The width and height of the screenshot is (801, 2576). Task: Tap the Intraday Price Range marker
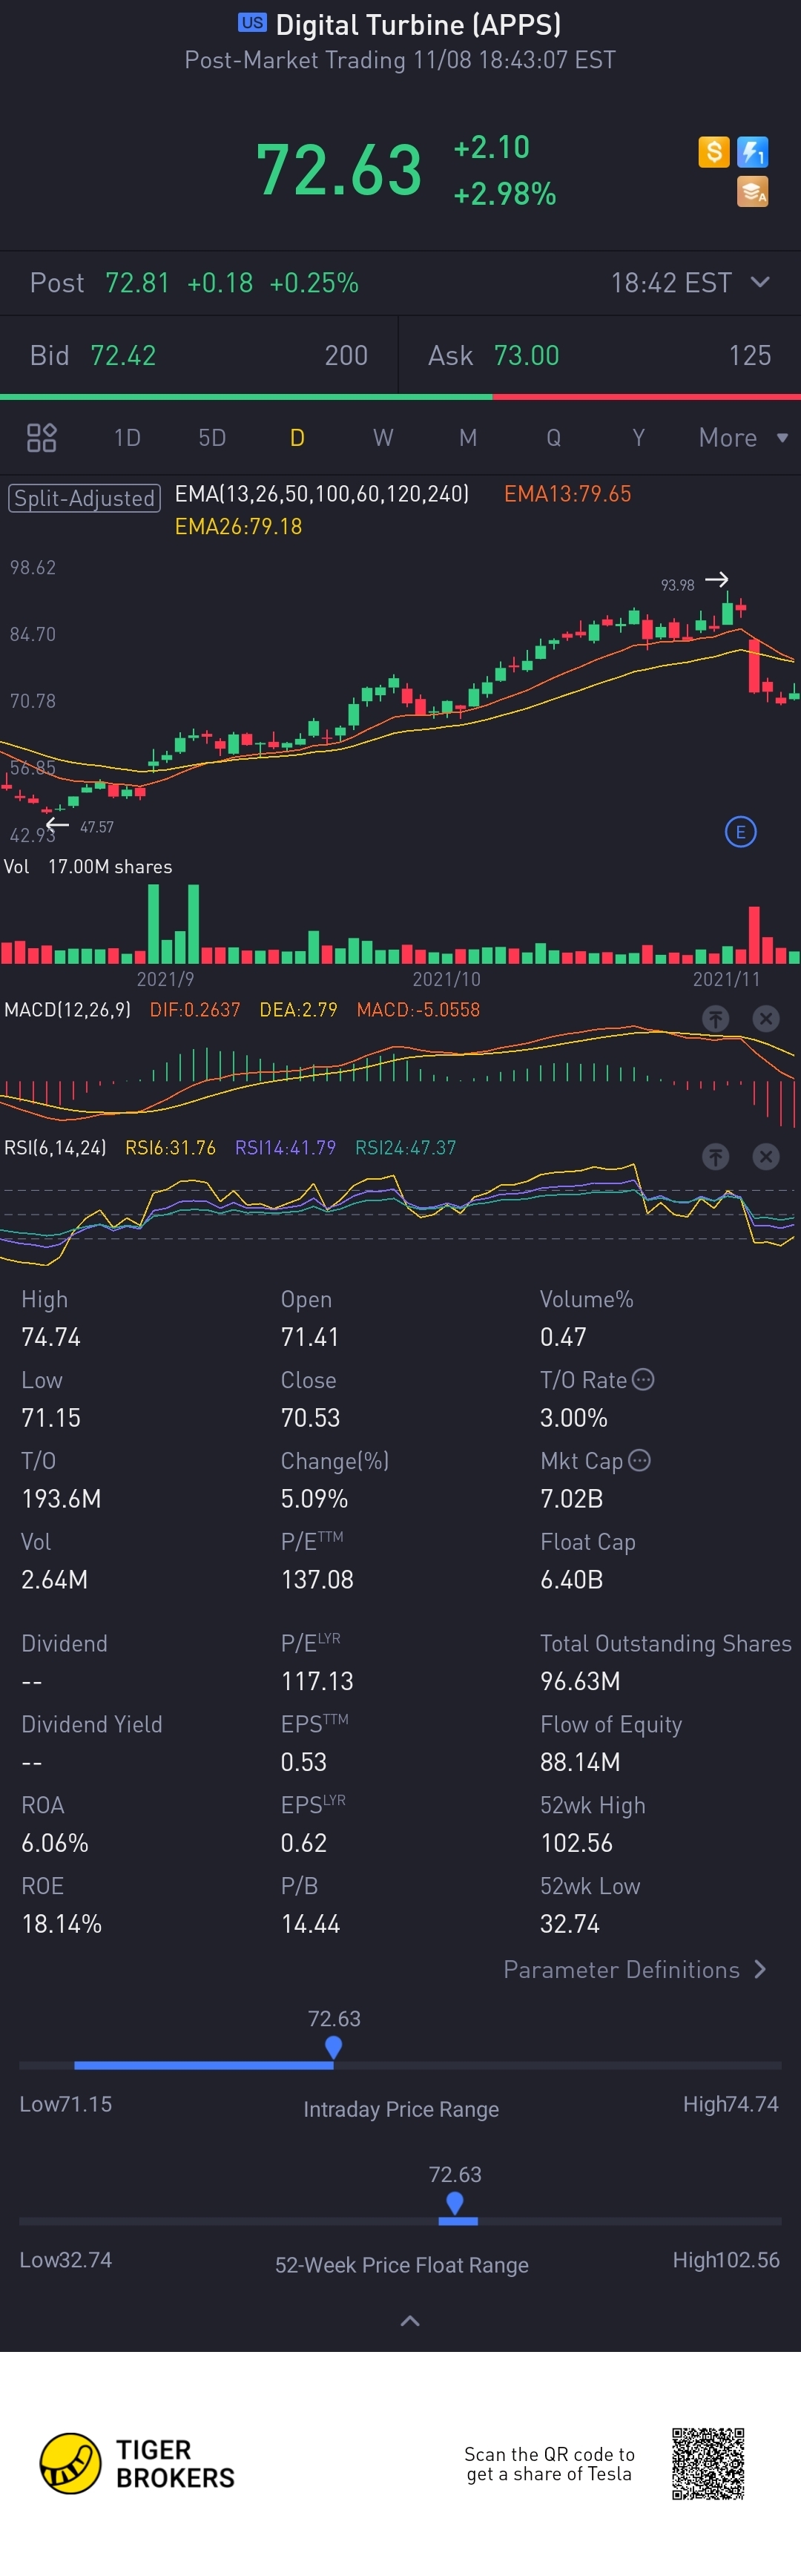[x=334, y=2047]
